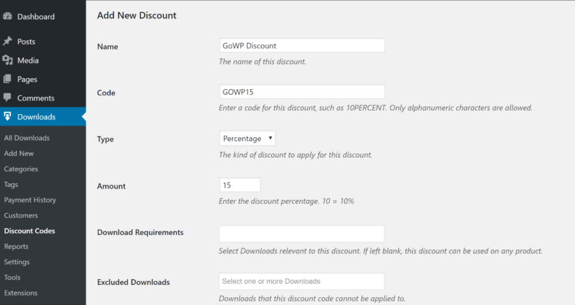Click the Comments speech bubble icon
Image resolution: width=575 pixels, height=305 pixels.
coord(7,97)
